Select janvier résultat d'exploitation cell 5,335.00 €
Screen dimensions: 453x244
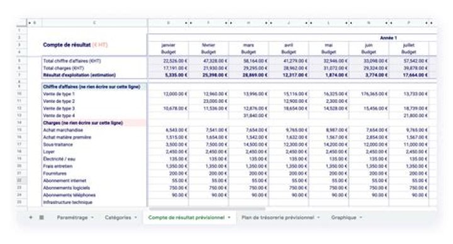click(x=168, y=75)
